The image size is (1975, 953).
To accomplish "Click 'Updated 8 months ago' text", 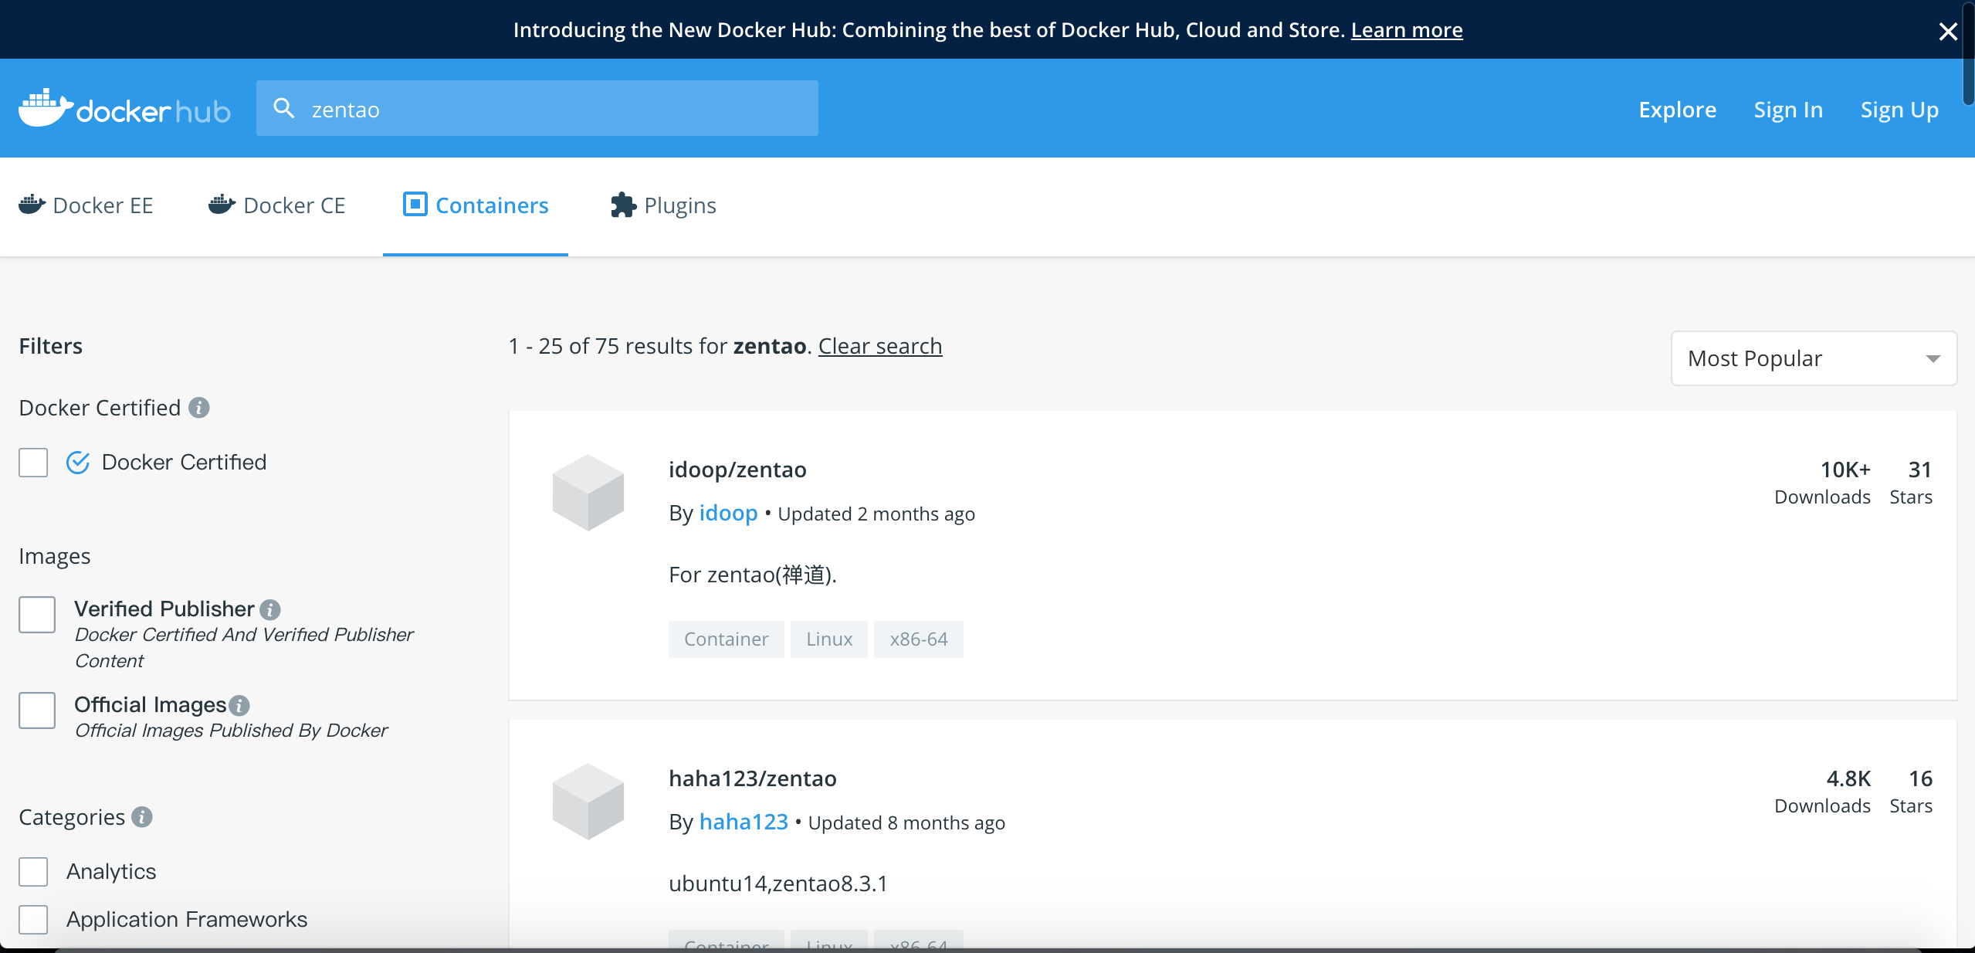I will click(906, 822).
